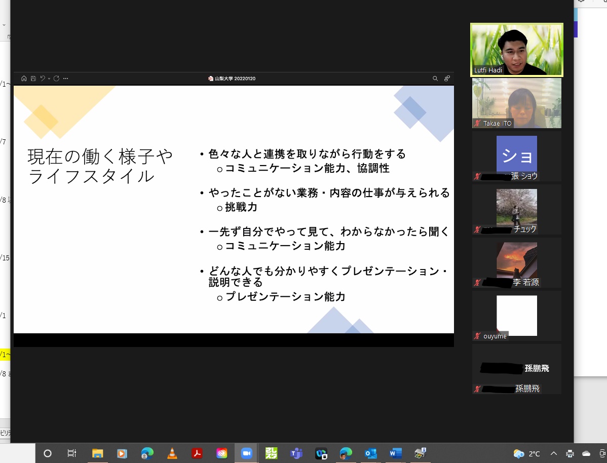Open the three-dots more options menu

(x=65, y=79)
